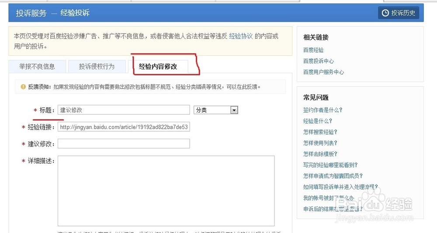Click the 反馈须知 notice text

(x=144, y=87)
